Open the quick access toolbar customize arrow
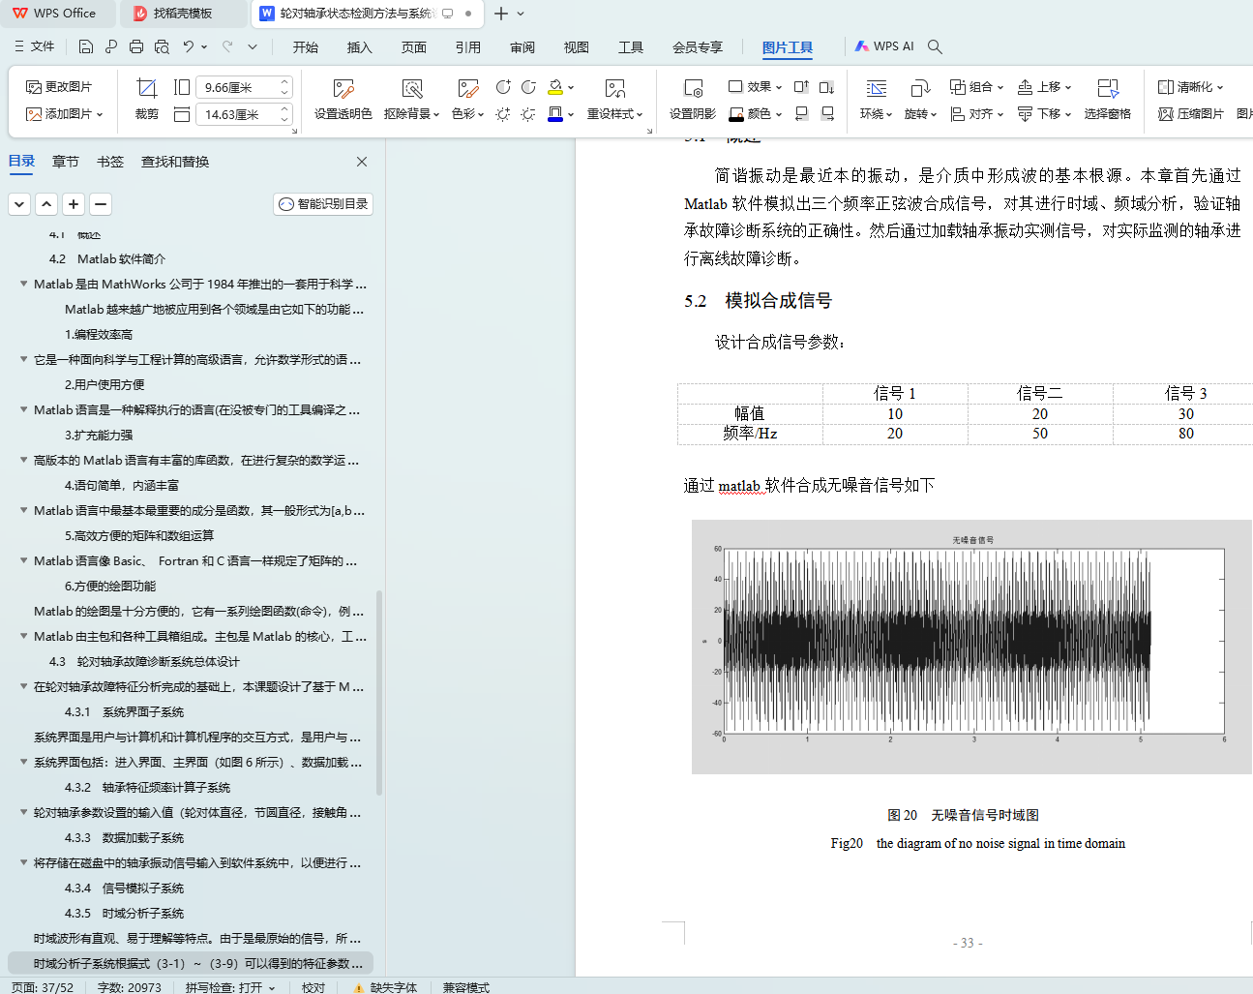 click(x=253, y=46)
